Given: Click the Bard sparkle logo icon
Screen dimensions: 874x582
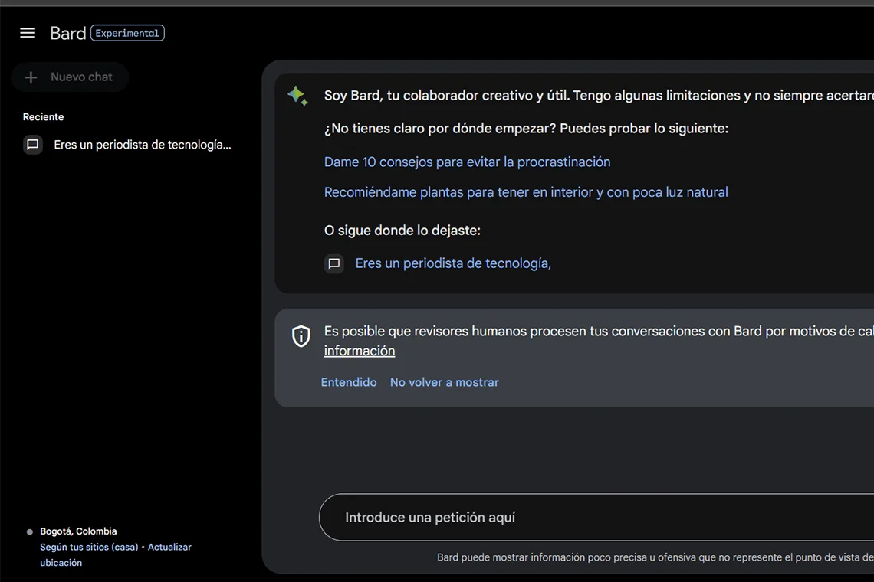Looking at the screenshot, I should 297,96.
